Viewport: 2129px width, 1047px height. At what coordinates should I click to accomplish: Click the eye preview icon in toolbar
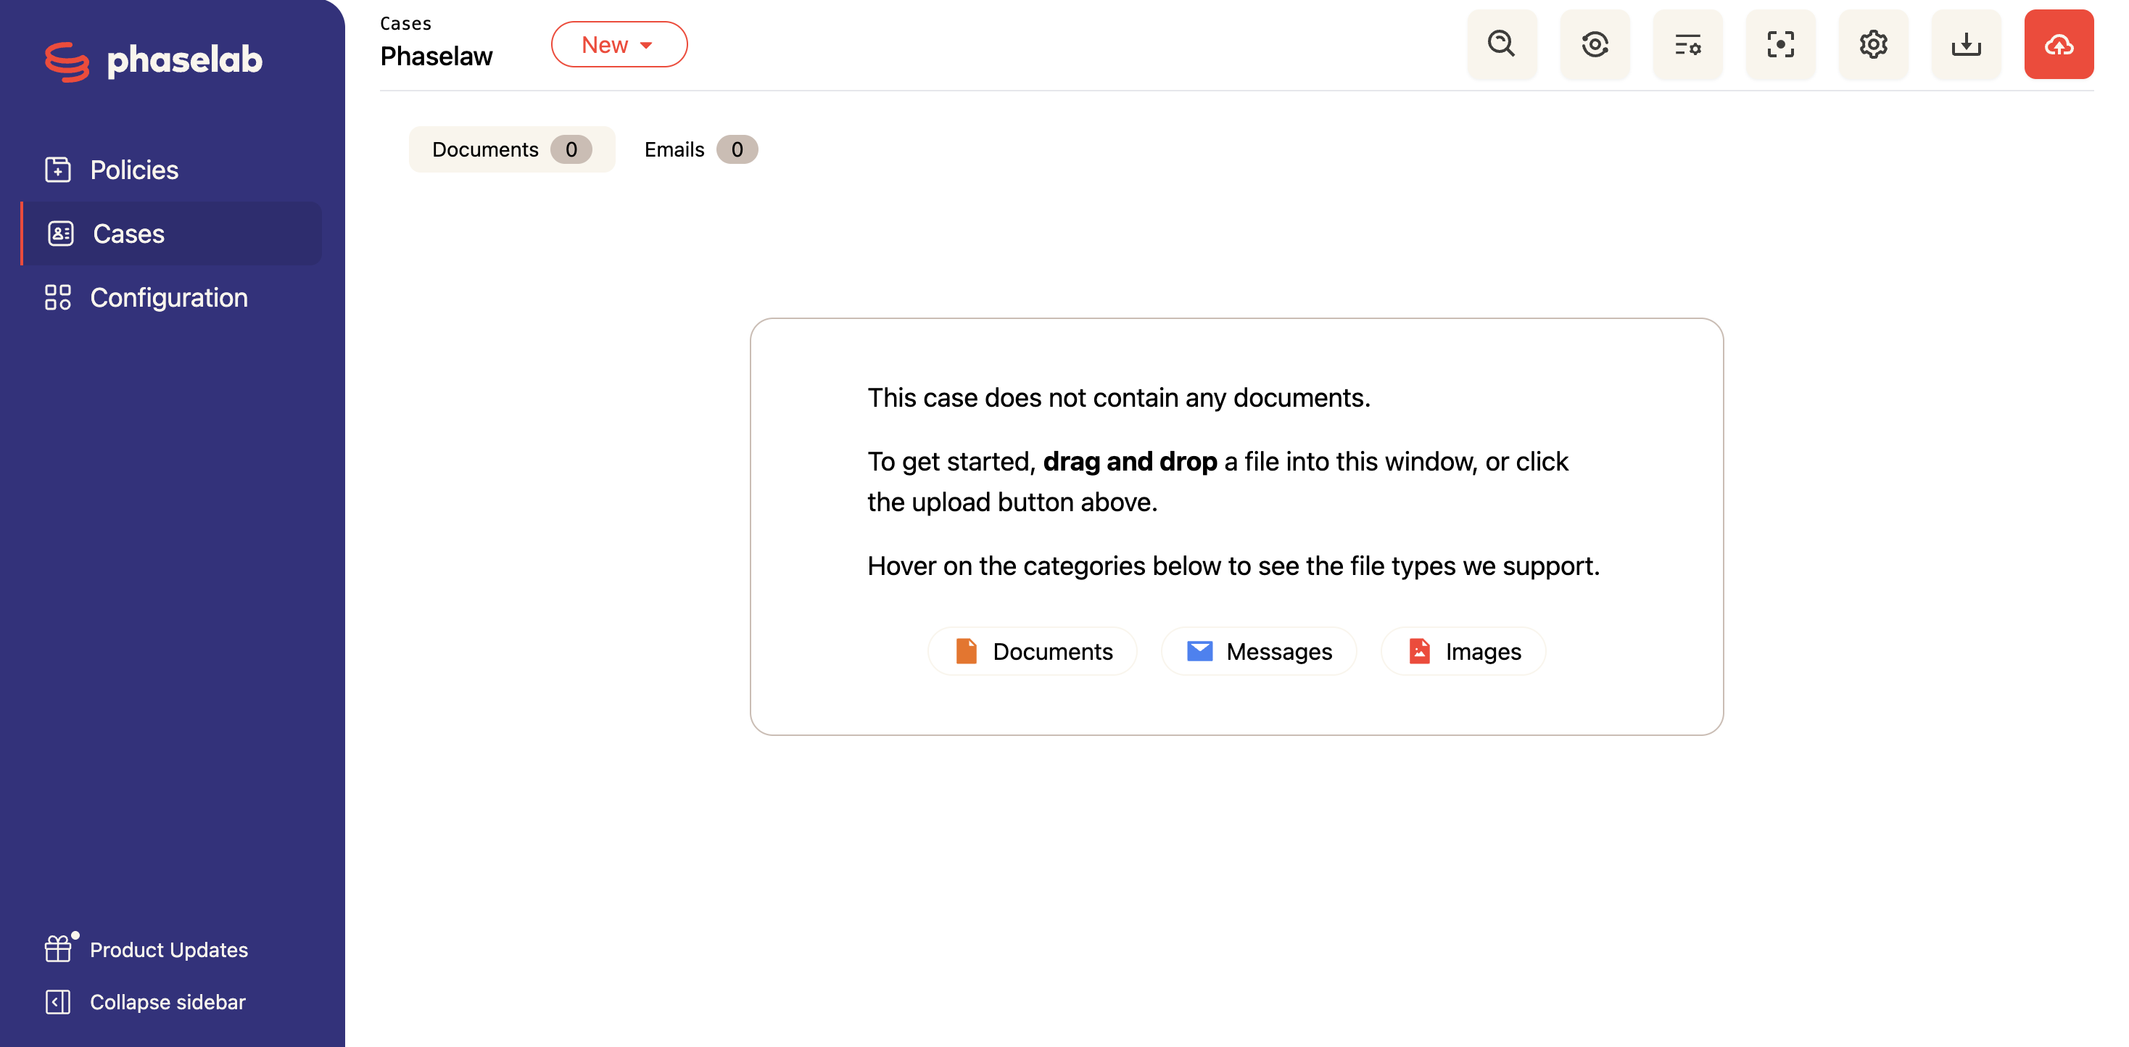tap(1595, 45)
